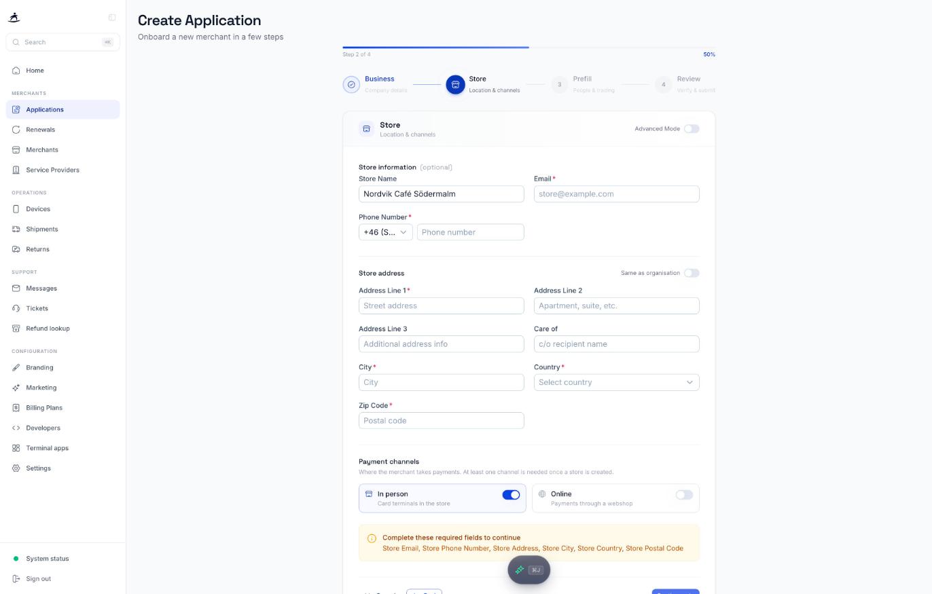Click the Developers code icon
The height and width of the screenshot is (594, 932).
pos(16,428)
